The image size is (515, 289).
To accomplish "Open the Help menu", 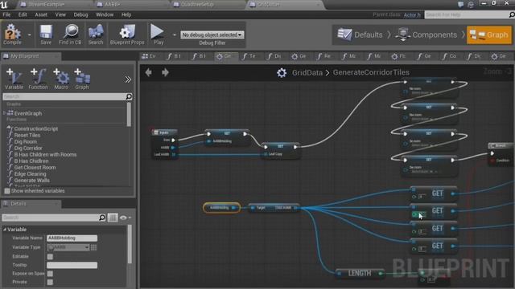I will coord(126,14).
